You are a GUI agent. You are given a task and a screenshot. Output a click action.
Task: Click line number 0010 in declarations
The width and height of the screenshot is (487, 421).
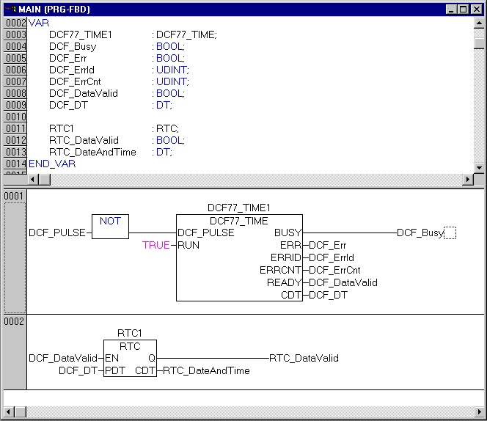point(15,117)
